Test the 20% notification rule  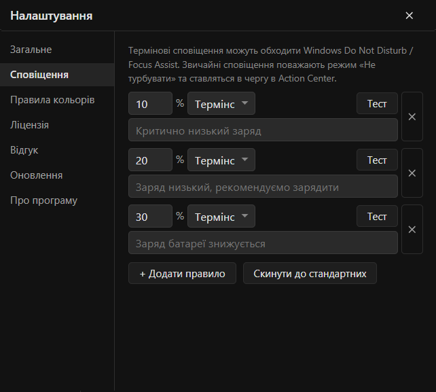point(377,160)
